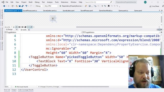Viewport: 164px width, 92px height.
Task: Close the LetterButton.xaml tab
Action: pos(21,11)
